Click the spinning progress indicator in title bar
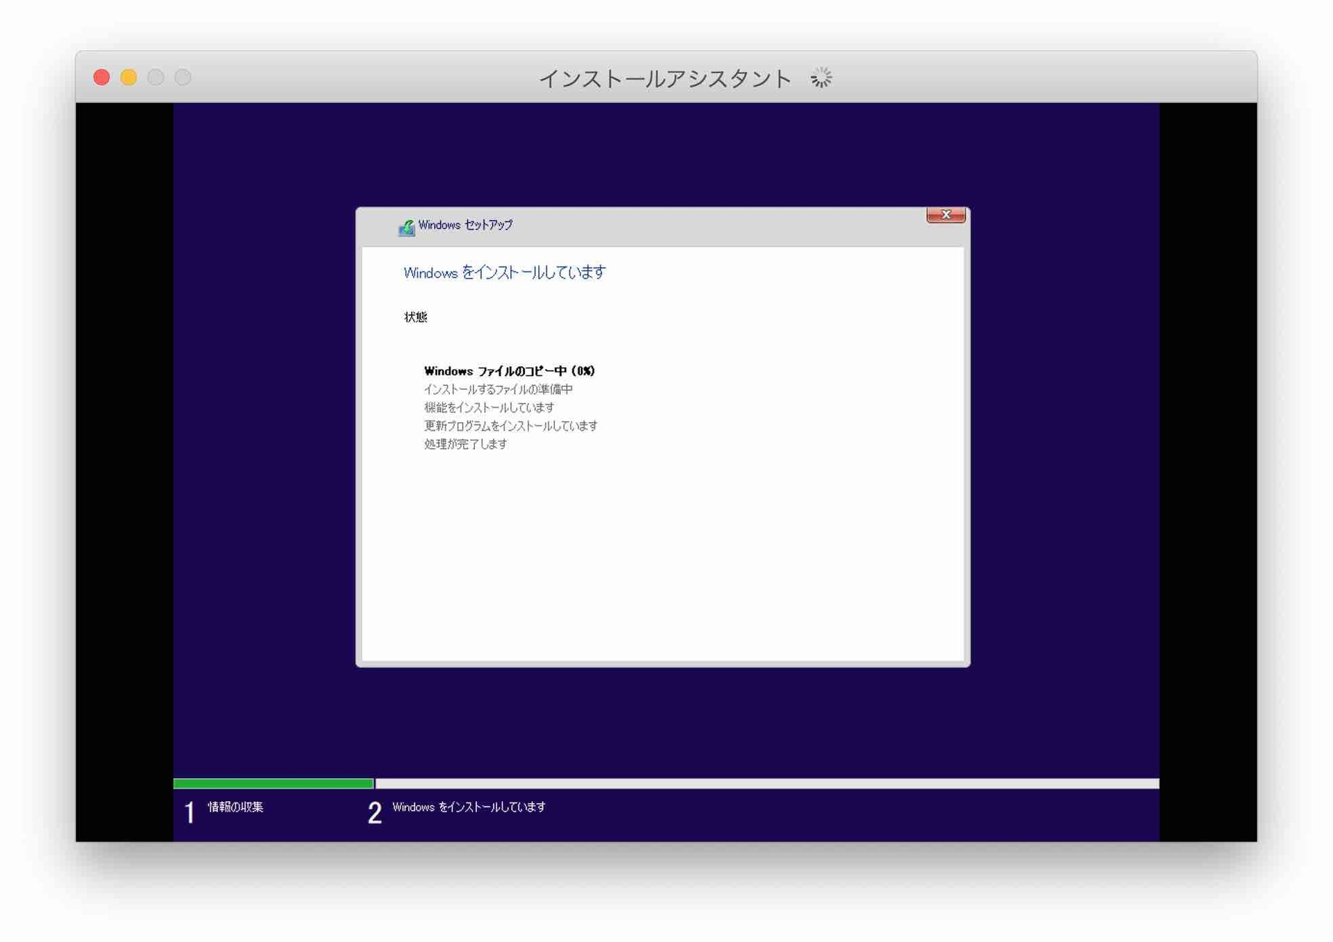Image resolution: width=1333 pixels, height=942 pixels. point(821,78)
